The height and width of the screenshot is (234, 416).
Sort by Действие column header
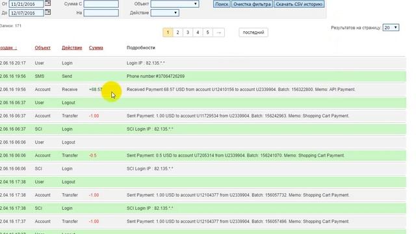pyautogui.click(x=72, y=47)
